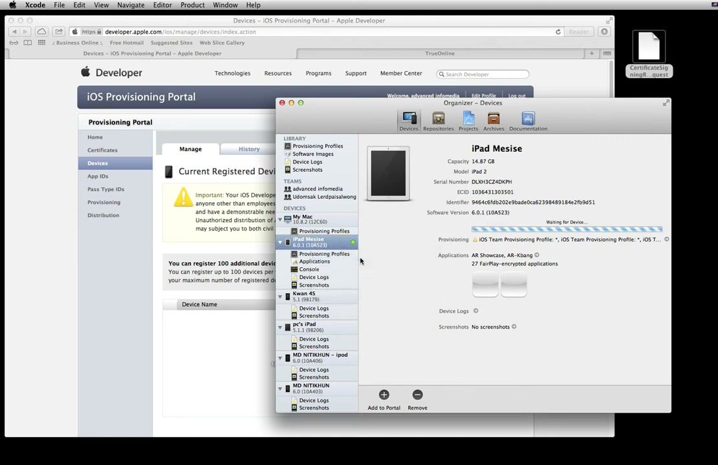Click the Safari address bar

[x=316, y=32]
